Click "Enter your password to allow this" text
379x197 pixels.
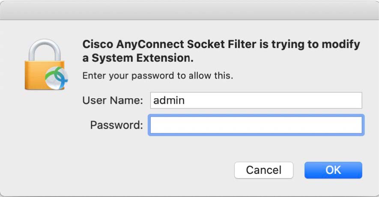[158, 76]
